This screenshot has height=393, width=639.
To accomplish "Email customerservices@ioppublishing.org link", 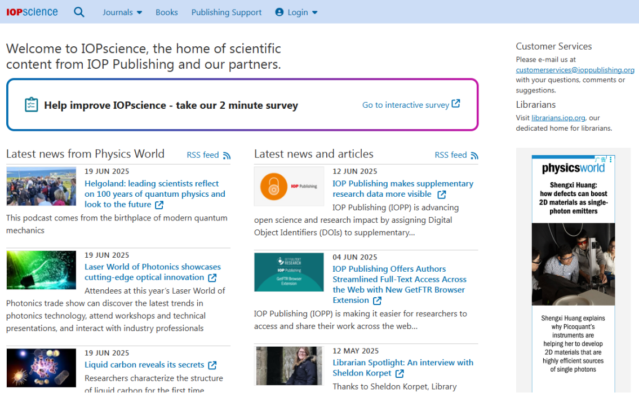I will [x=575, y=70].
